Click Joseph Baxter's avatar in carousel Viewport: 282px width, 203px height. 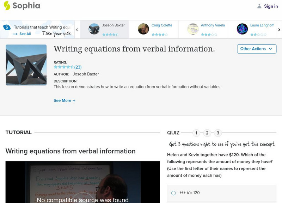point(94,29)
